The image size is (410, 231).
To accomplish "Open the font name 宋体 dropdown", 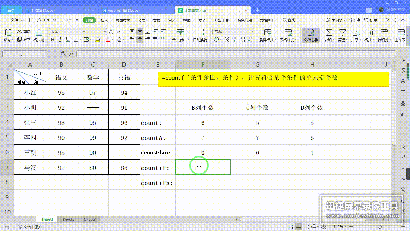I will click(84, 32).
